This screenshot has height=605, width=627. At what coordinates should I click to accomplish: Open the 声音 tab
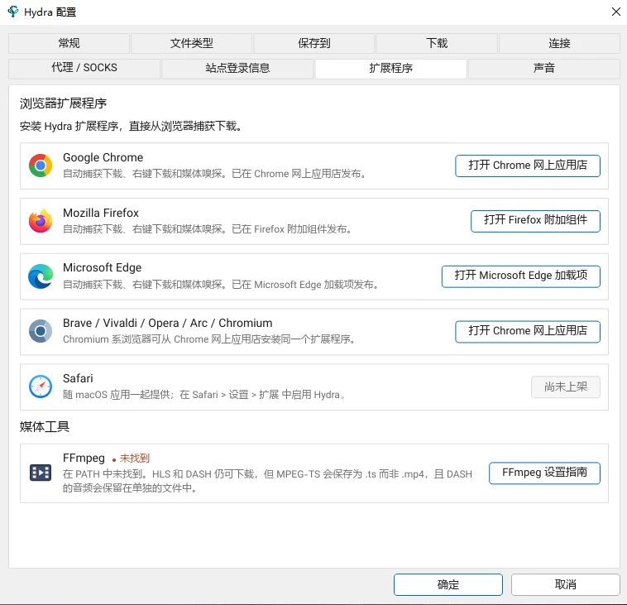pos(544,68)
